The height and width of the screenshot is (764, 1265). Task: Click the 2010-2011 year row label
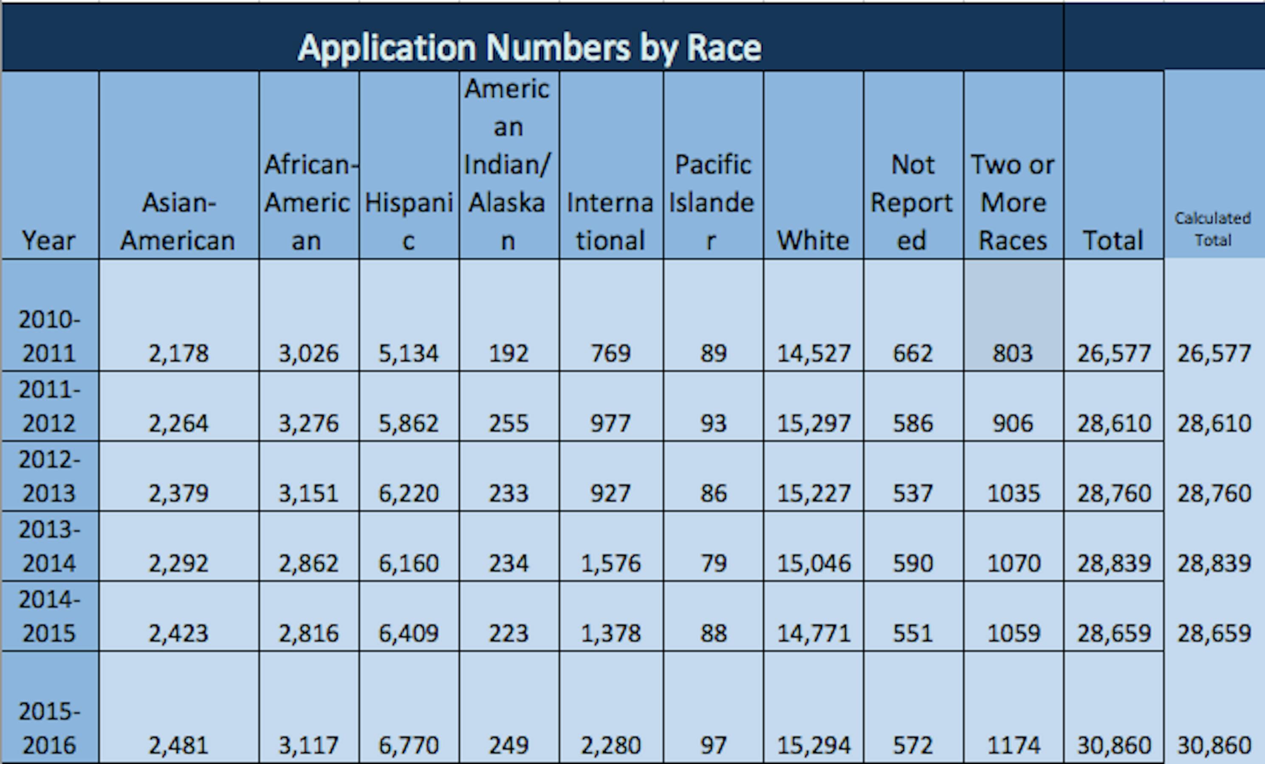click(x=49, y=336)
